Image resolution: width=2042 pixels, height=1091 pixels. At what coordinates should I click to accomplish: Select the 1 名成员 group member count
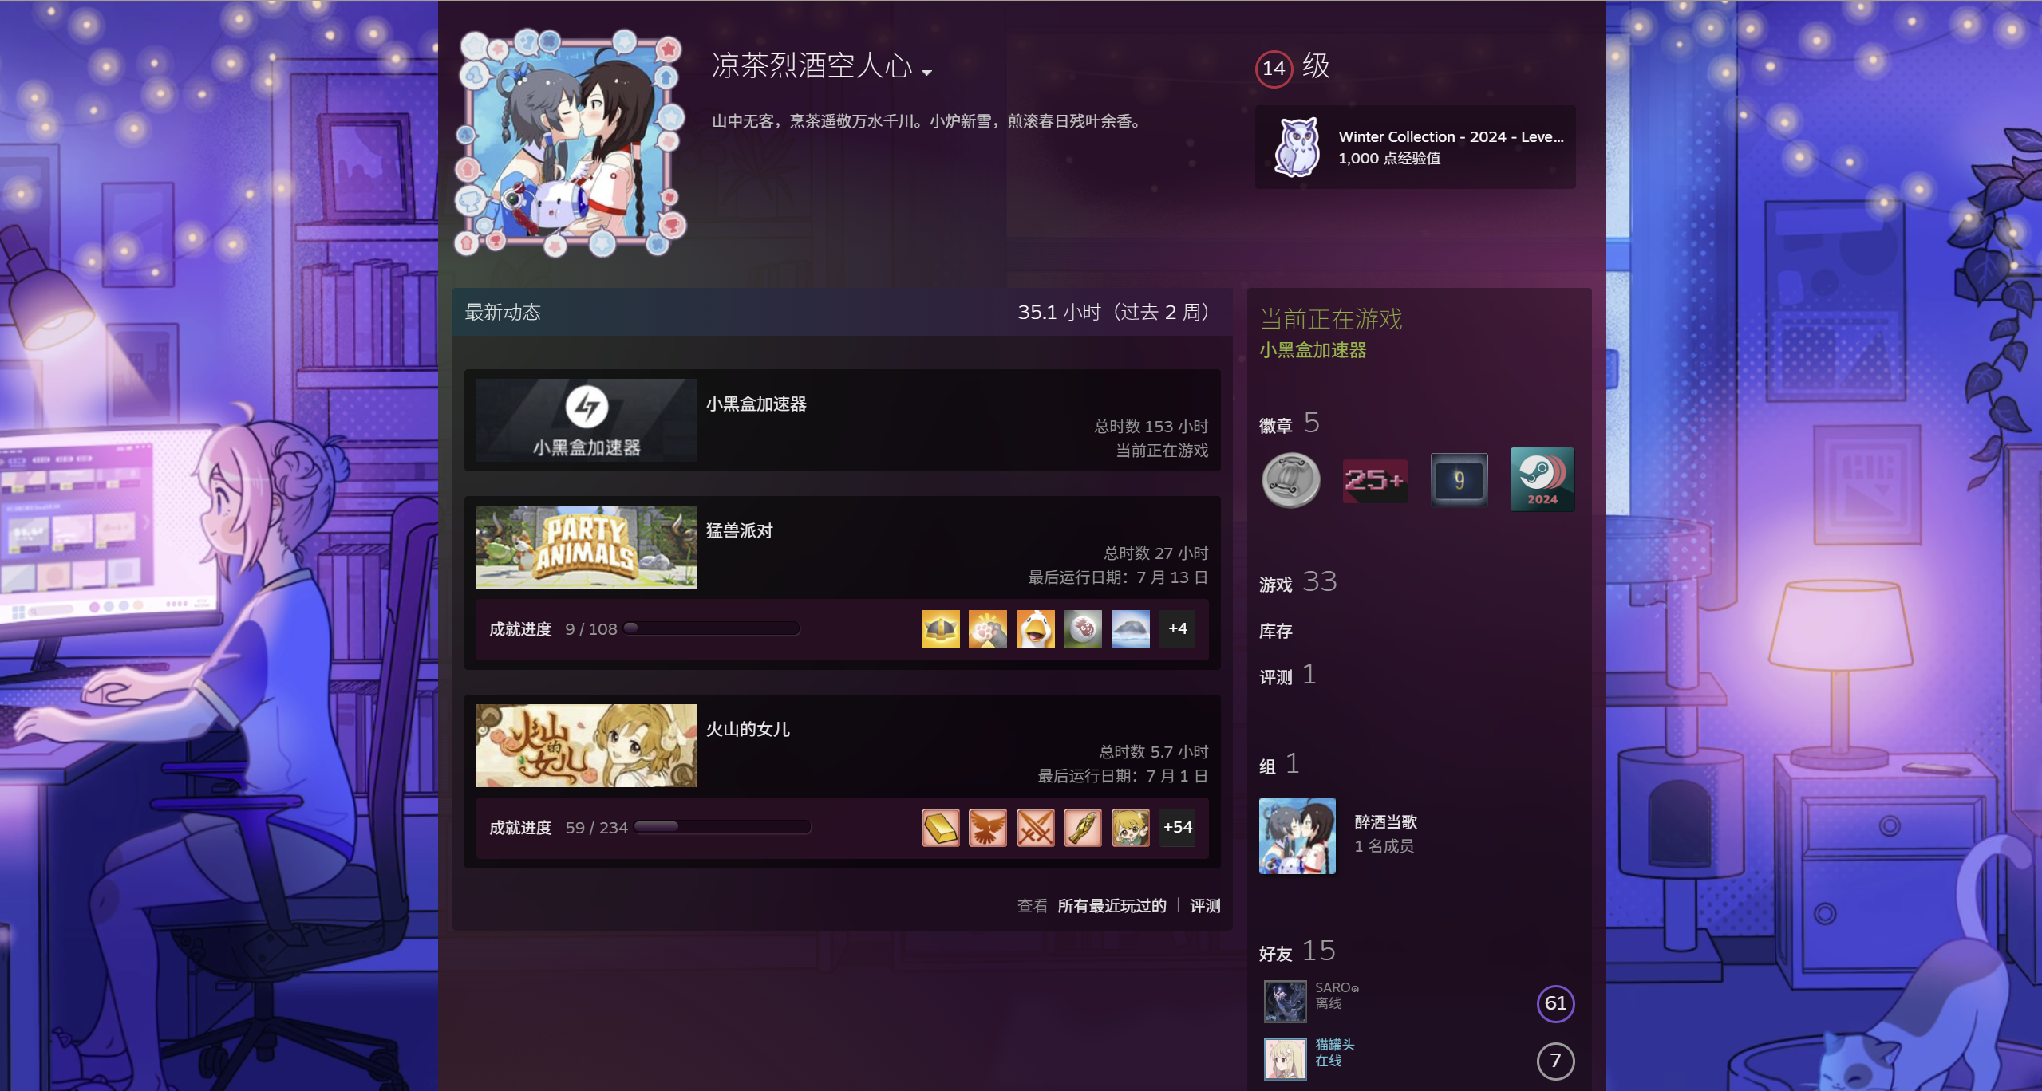(1384, 846)
